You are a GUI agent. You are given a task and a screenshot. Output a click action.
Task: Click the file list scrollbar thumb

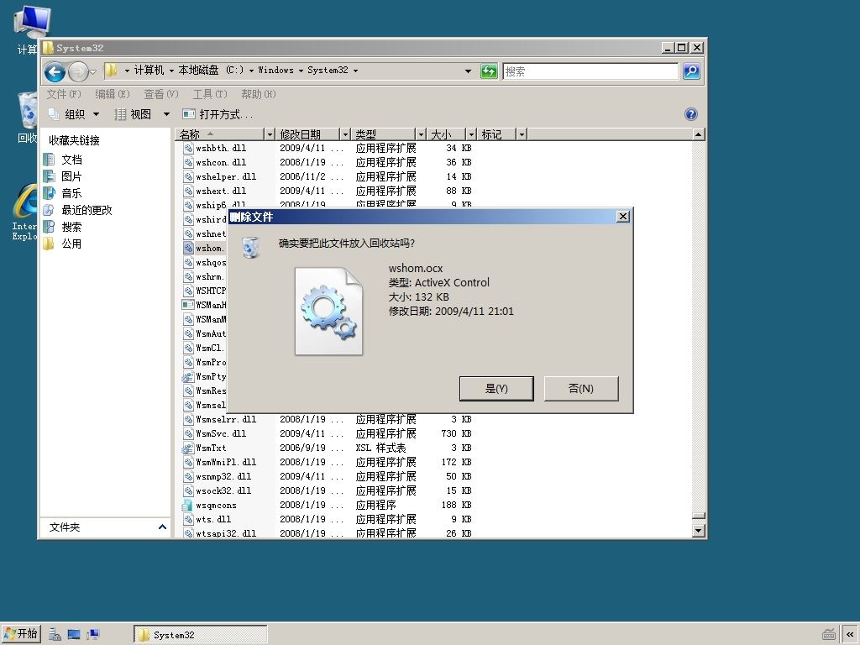pos(698,516)
